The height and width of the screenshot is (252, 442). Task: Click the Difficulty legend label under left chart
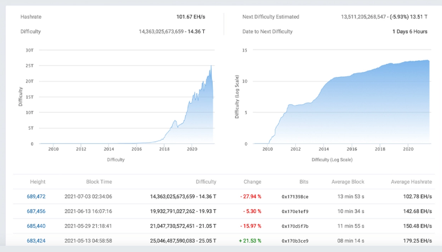(x=116, y=160)
